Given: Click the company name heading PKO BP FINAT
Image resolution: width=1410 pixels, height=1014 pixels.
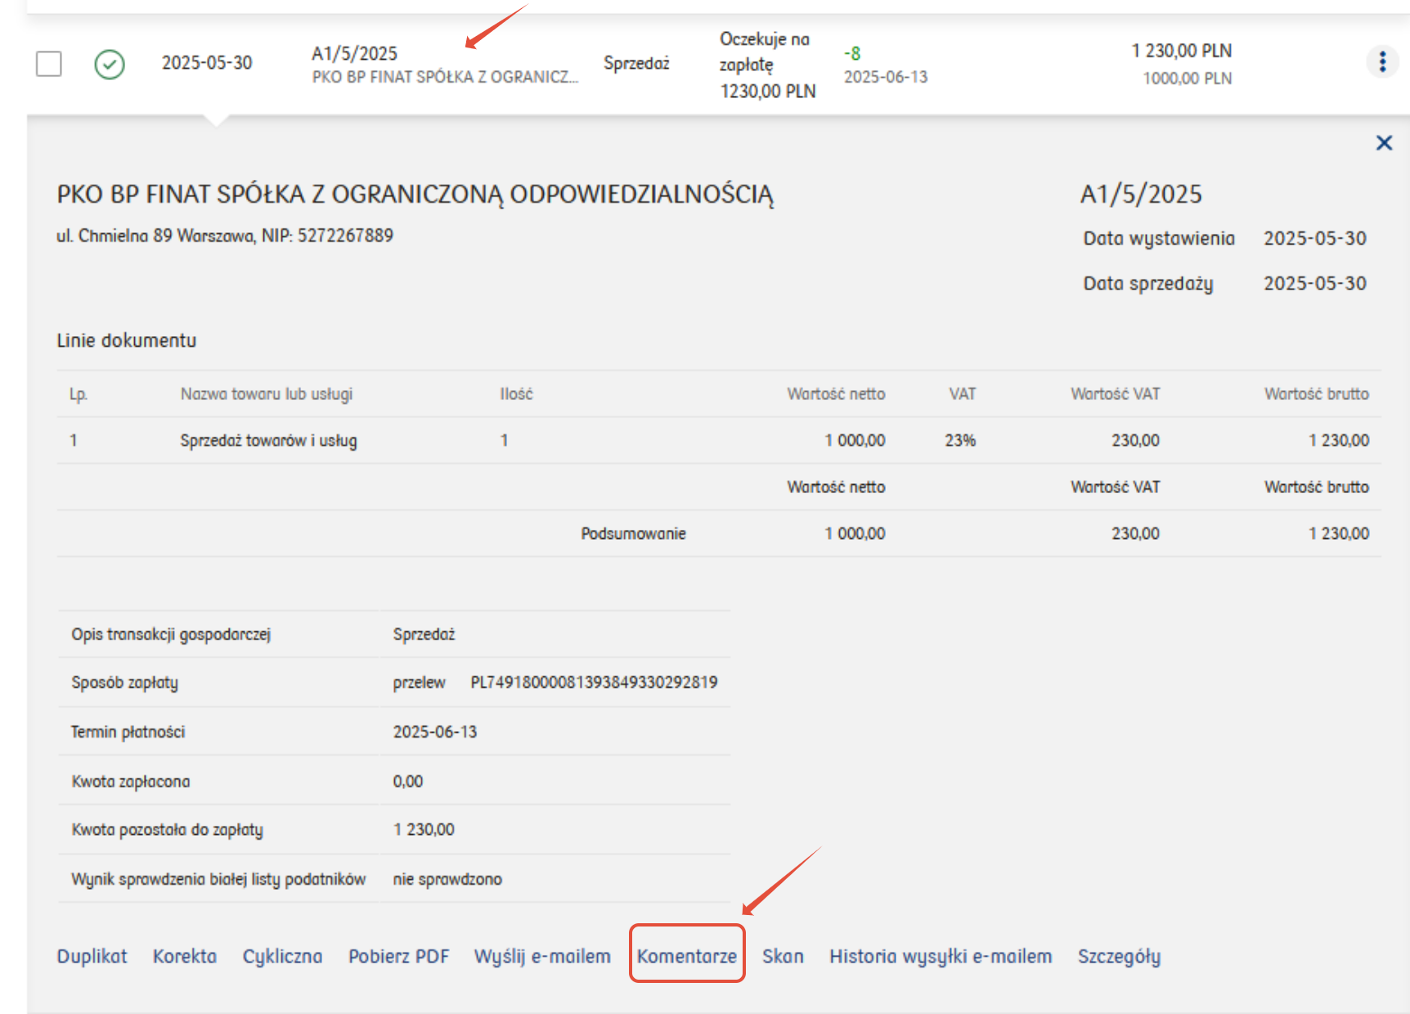Looking at the screenshot, I should click(x=415, y=195).
